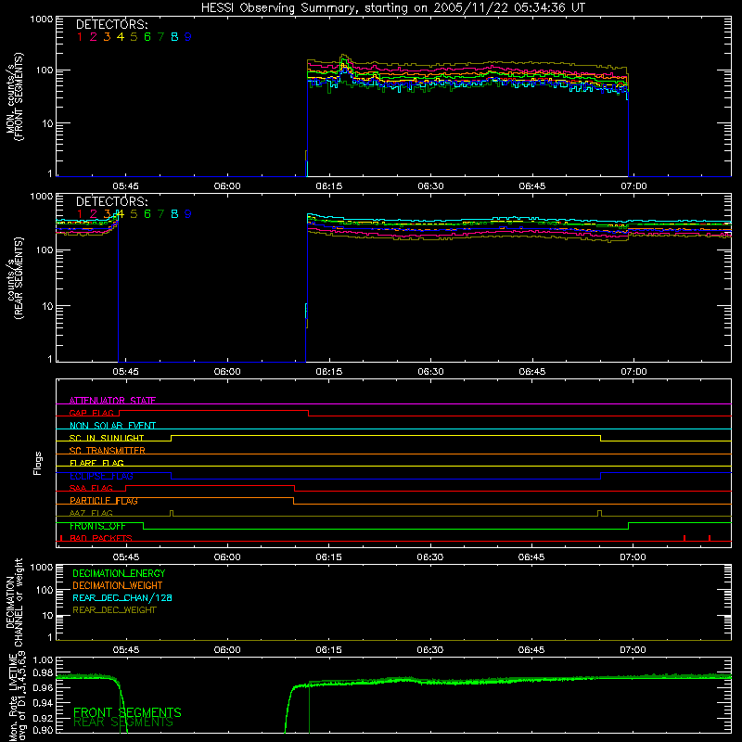Click the ECLIPSE_FLAG label

(x=101, y=476)
